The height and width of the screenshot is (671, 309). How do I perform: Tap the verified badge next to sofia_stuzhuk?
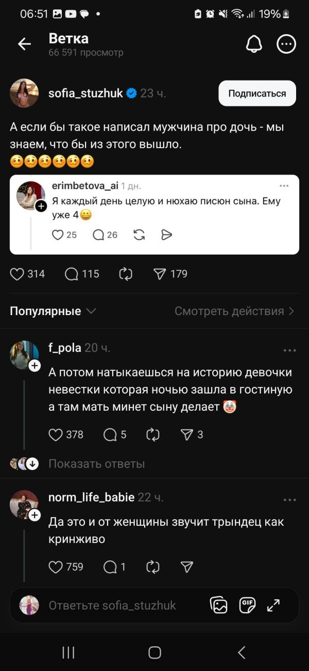click(x=132, y=93)
